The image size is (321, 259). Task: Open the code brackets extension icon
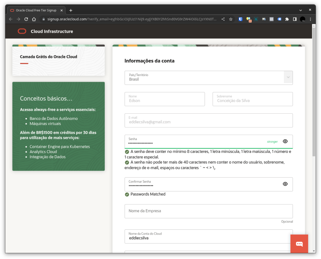271,19
